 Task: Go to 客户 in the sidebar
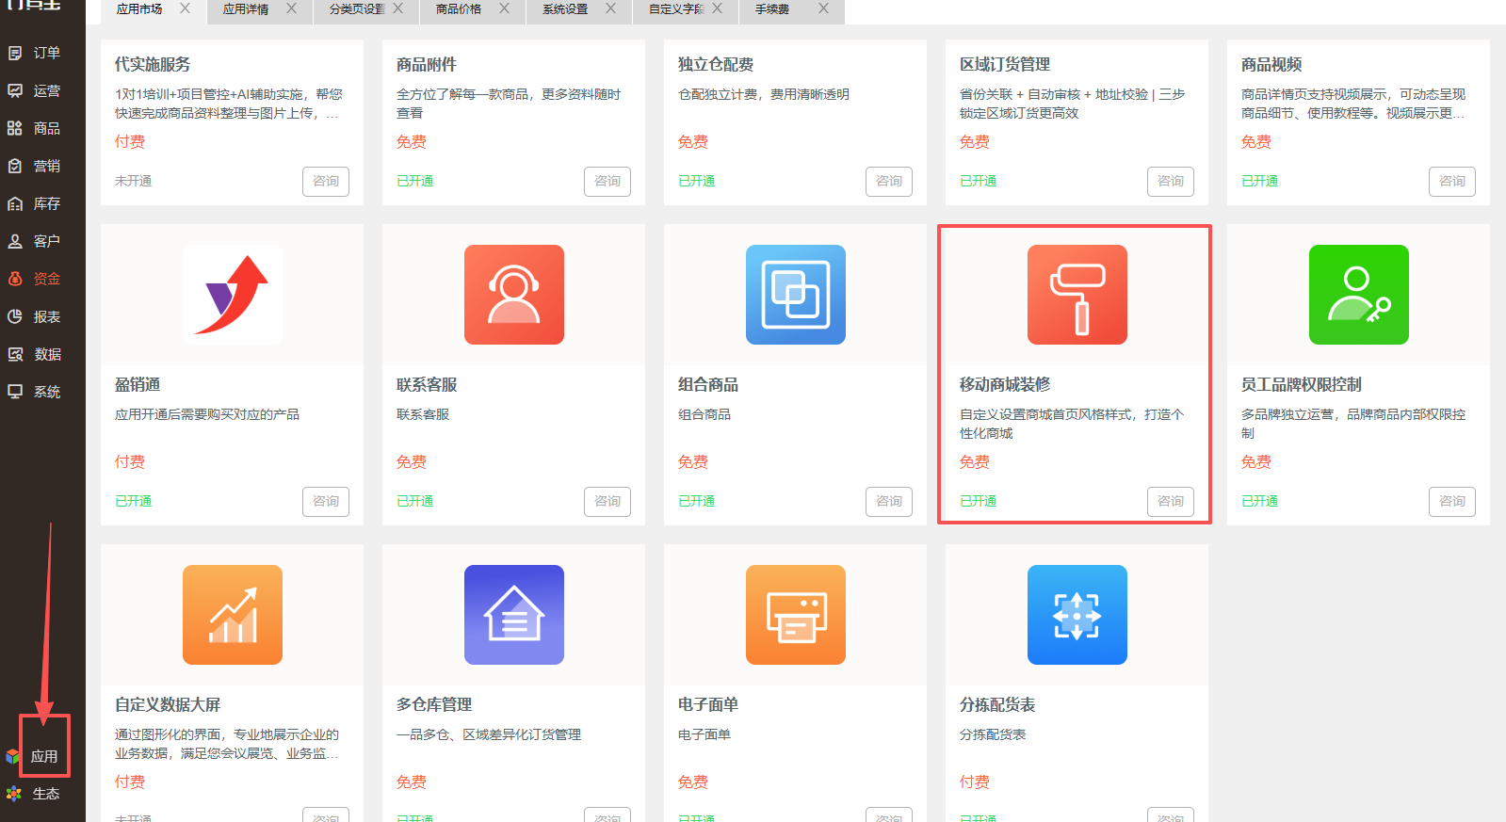point(35,241)
